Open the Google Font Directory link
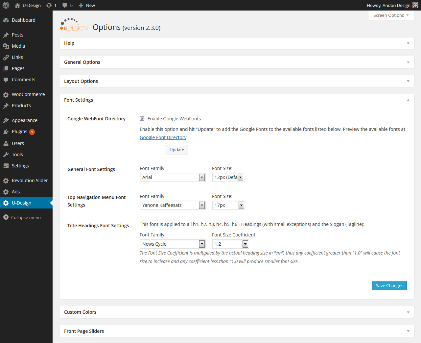This screenshot has width=421, height=343. coord(163,137)
